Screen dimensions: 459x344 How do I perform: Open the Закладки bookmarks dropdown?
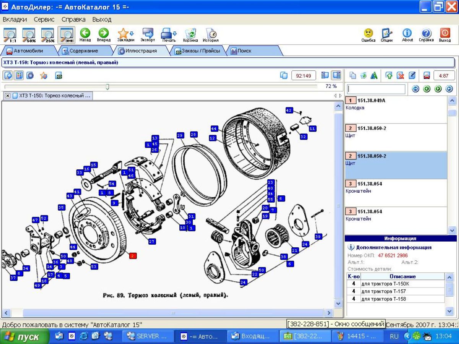pos(125,35)
